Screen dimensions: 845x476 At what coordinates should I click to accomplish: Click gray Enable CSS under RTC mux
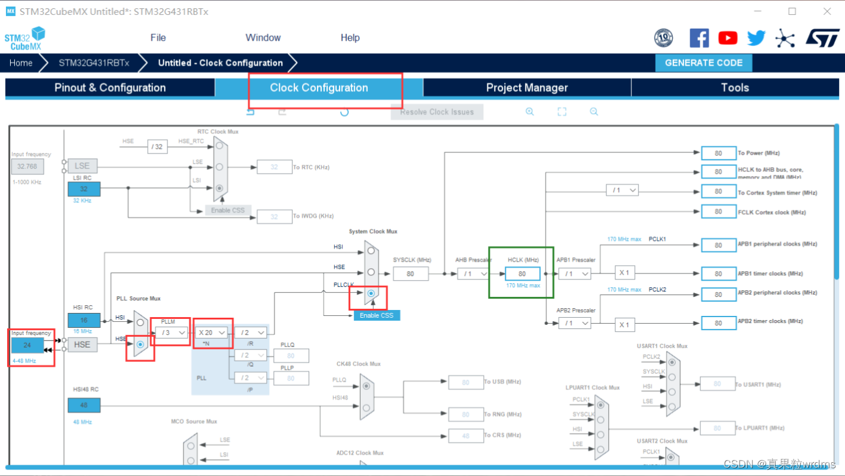(x=228, y=210)
